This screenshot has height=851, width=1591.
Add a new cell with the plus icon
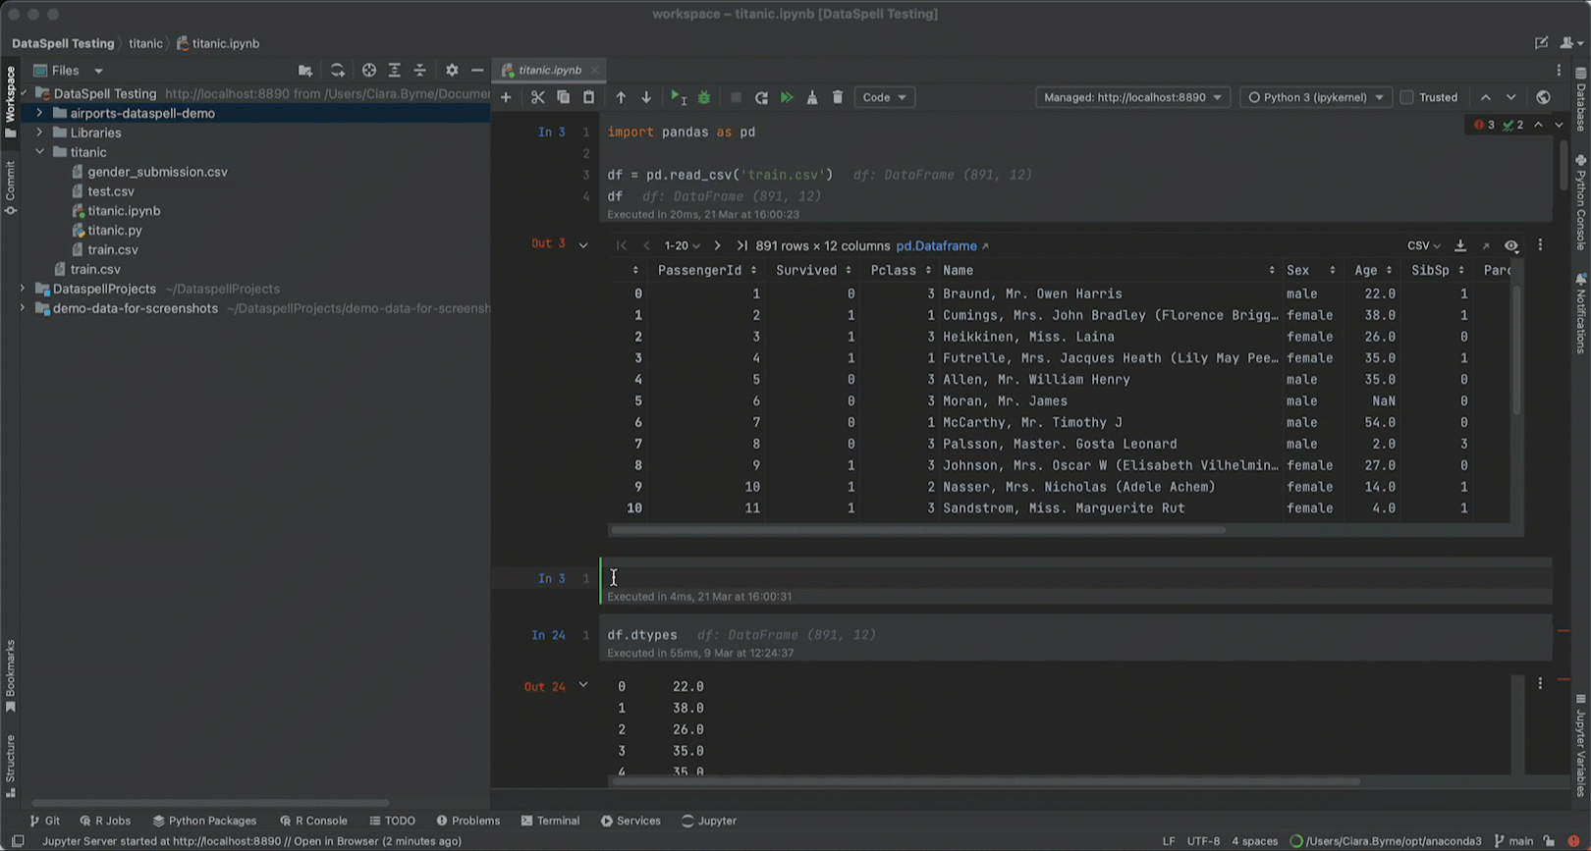(506, 97)
